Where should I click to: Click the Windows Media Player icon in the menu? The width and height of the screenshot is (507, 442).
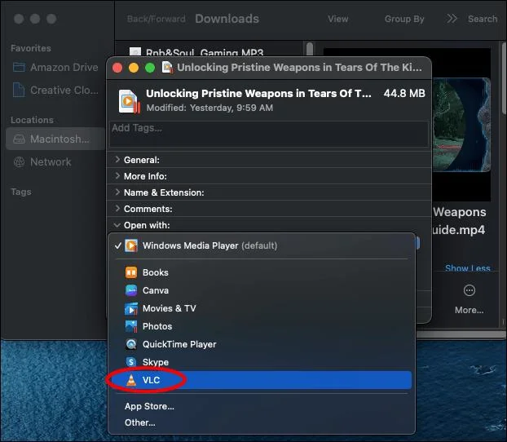(131, 245)
